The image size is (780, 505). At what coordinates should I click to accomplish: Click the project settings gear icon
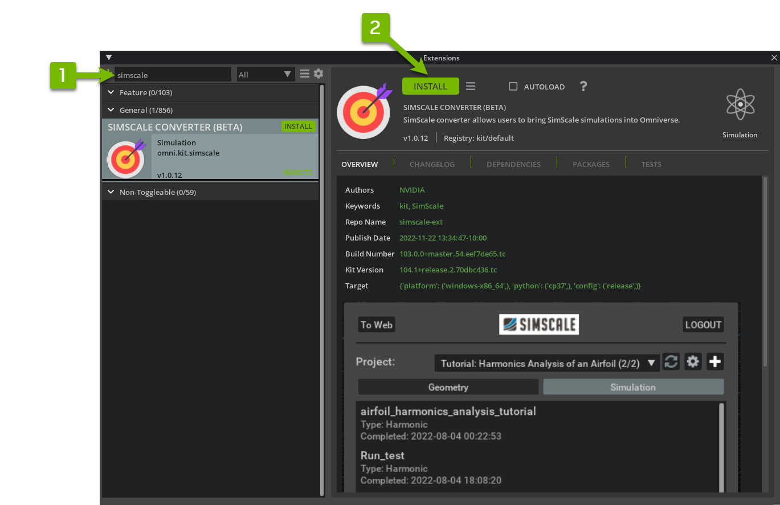[x=693, y=362]
